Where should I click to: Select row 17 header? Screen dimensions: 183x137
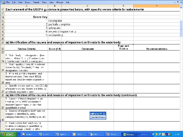pos(3,28)
